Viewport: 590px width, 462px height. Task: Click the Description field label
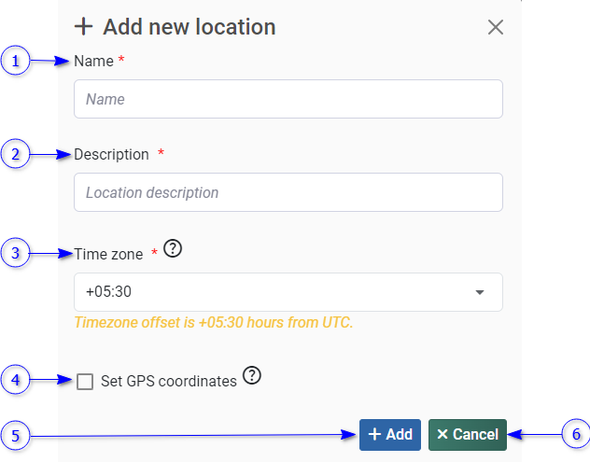click(x=111, y=154)
